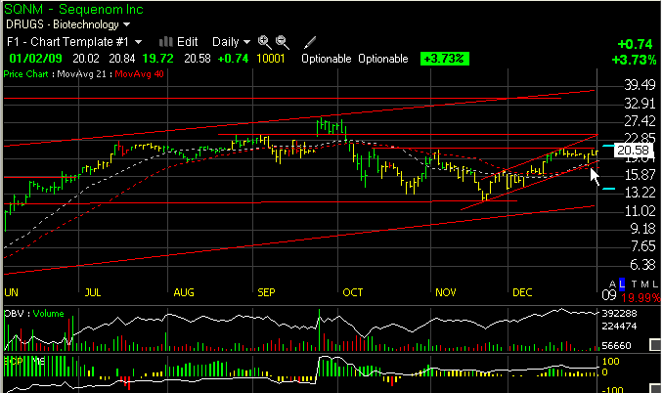663x393 pixels.
Task: Select the last L option after M
Action: 655,284
